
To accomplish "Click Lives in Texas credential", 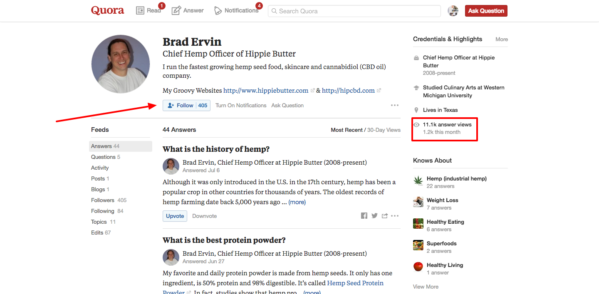I will pyautogui.click(x=440, y=110).
